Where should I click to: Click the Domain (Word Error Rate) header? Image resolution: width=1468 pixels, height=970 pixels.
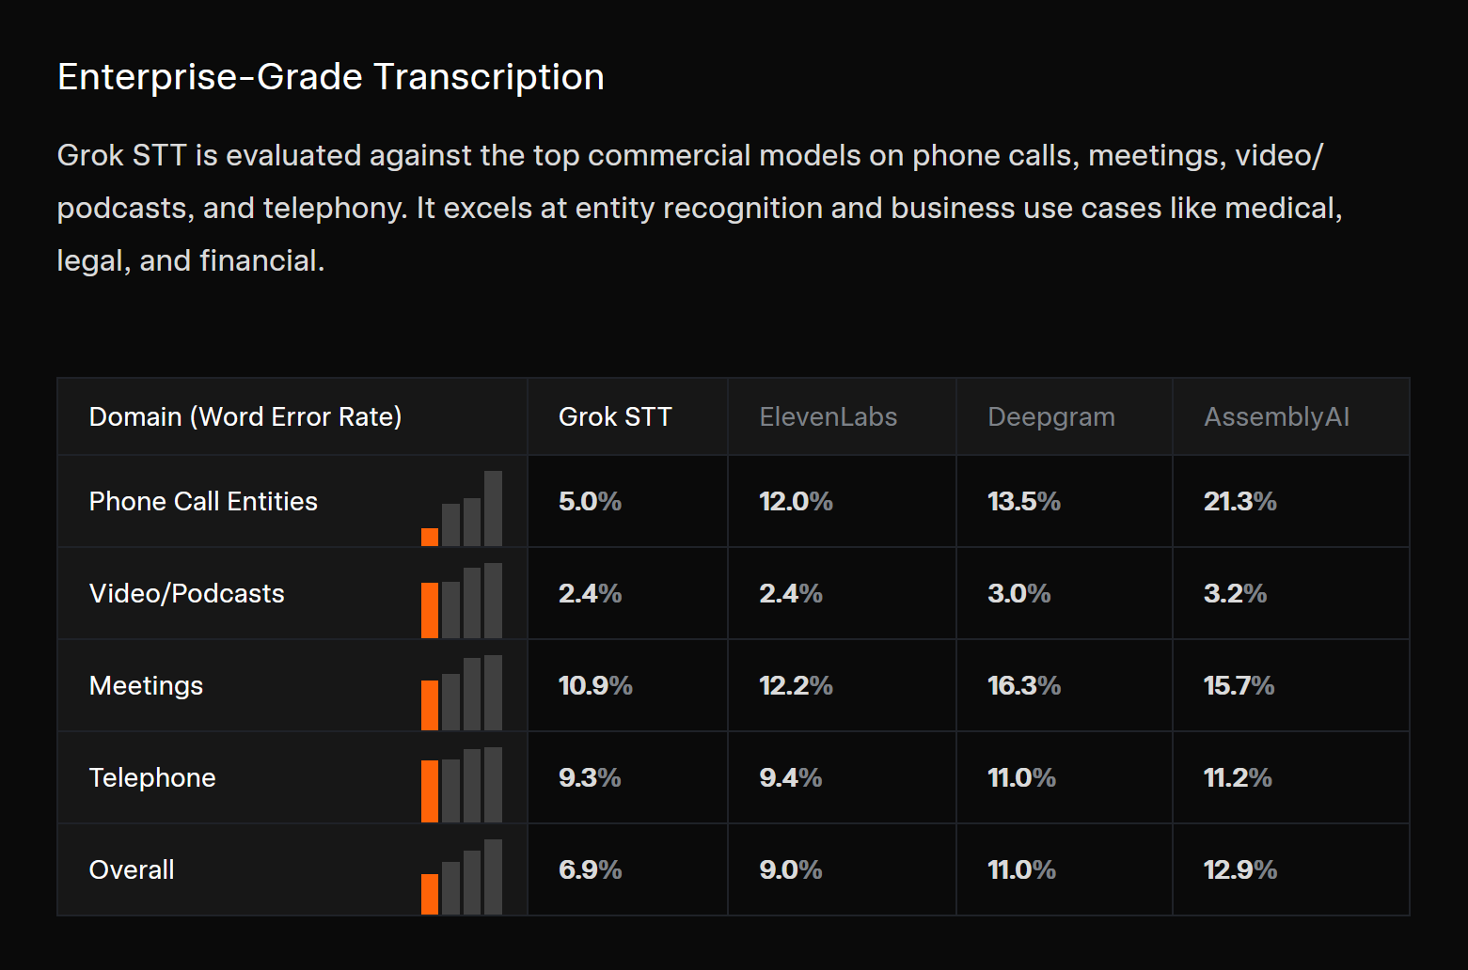pos(245,416)
